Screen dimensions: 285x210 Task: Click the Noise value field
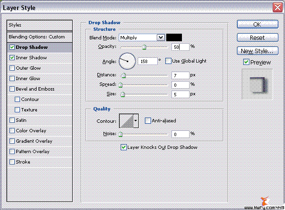[180, 134]
